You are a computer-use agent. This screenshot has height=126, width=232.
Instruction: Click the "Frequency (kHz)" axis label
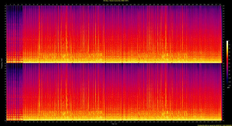[x=1, y=63]
